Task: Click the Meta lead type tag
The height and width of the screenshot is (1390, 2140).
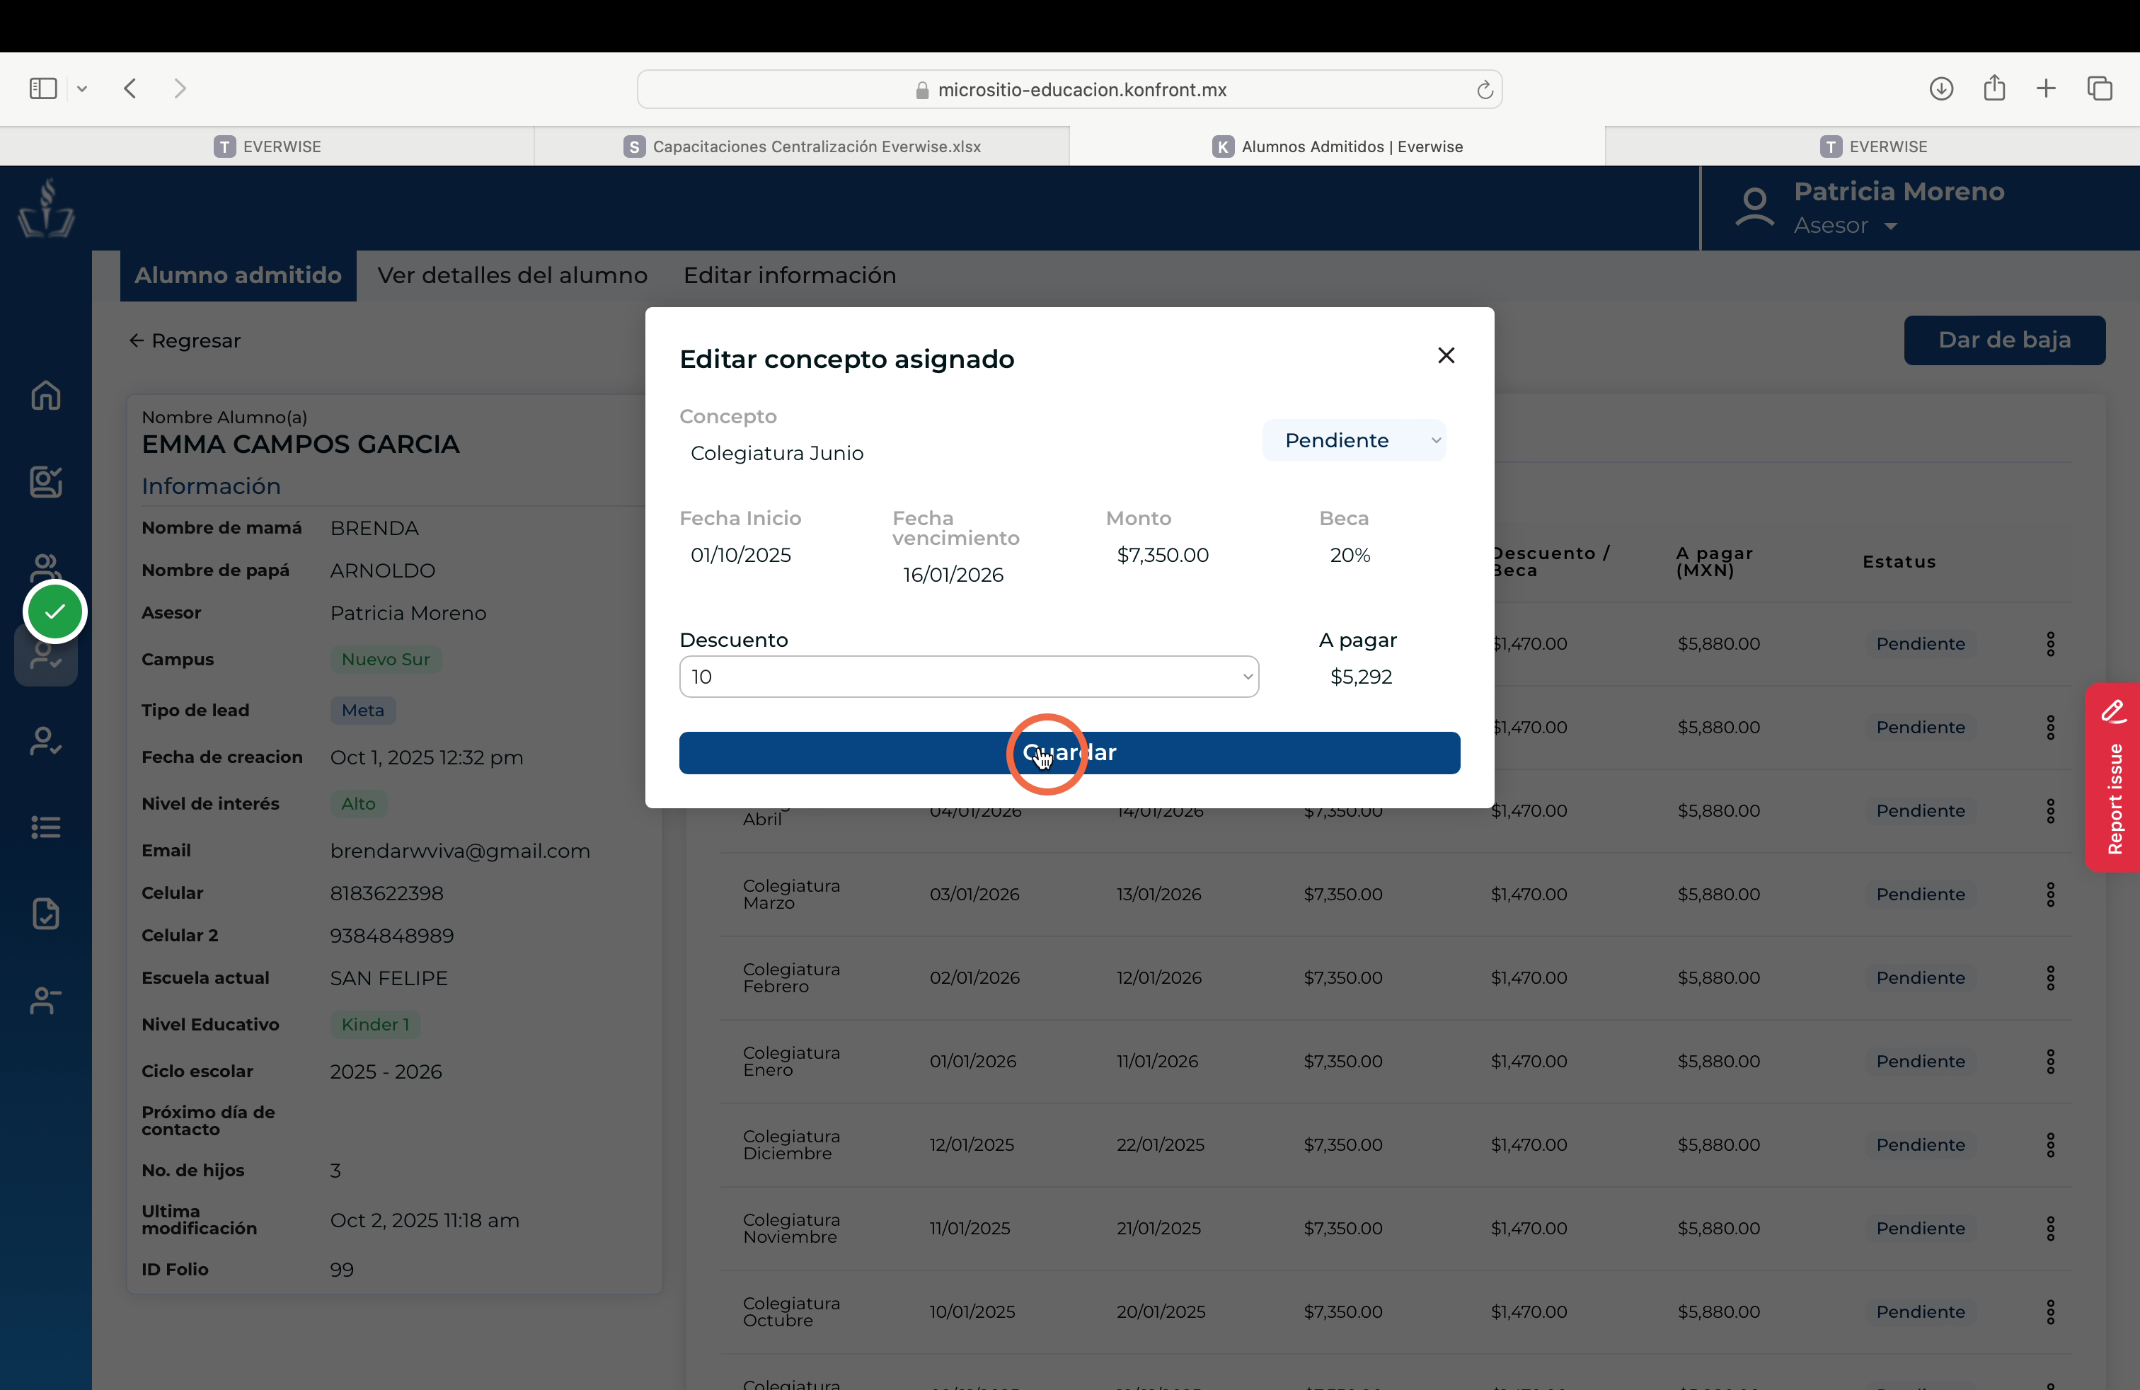Action: (x=363, y=711)
